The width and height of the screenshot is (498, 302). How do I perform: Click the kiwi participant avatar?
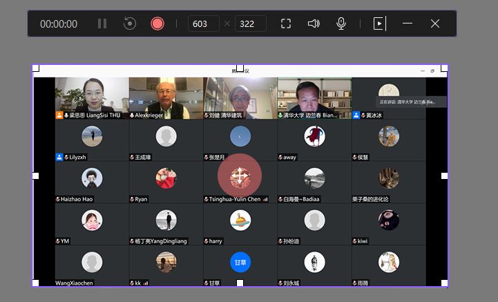click(x=388, y=220)
